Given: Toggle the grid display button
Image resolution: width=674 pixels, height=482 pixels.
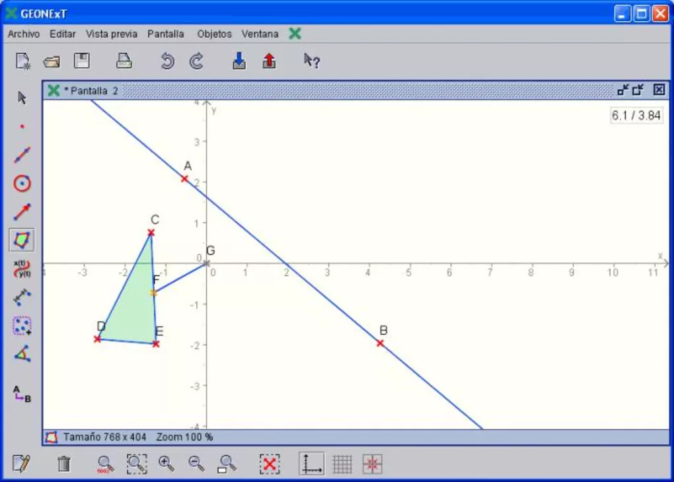Looking at the screenshot, I should [x=342, y=464].
